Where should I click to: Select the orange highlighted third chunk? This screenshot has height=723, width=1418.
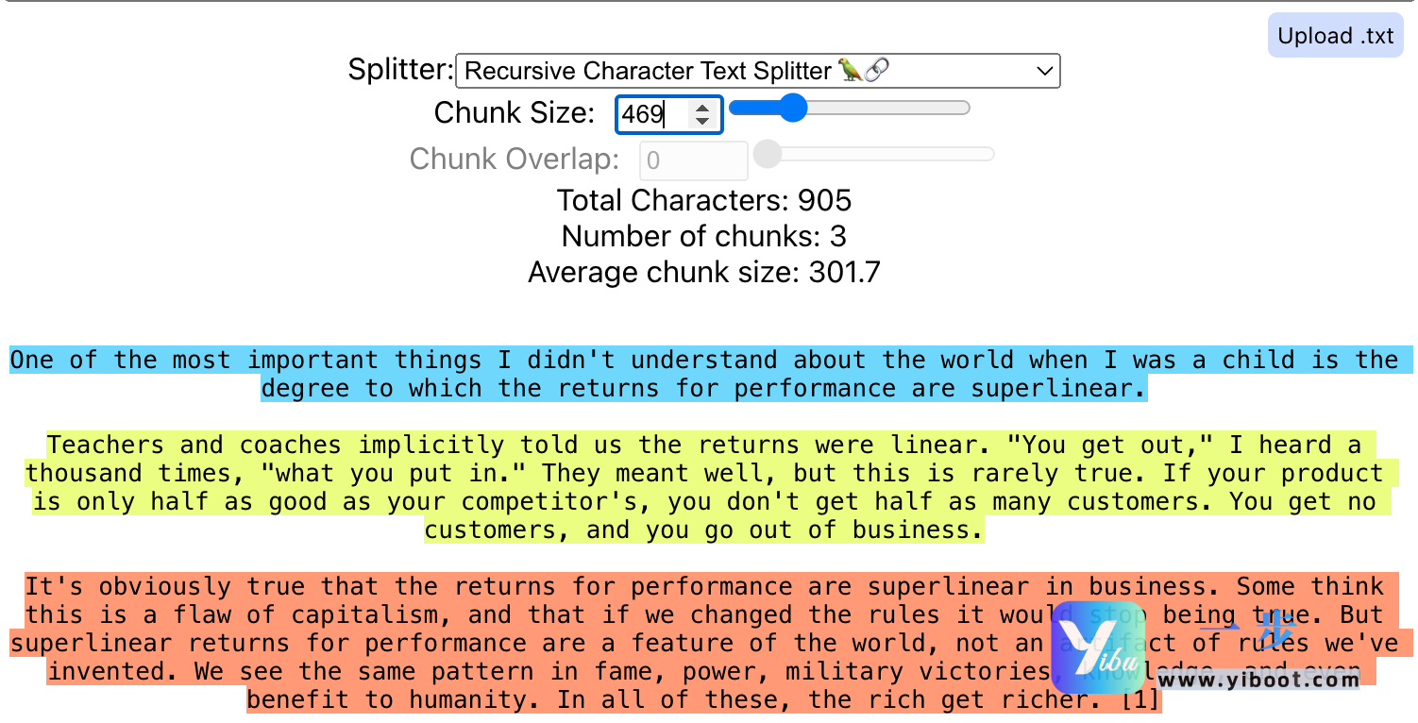point(566,643)
